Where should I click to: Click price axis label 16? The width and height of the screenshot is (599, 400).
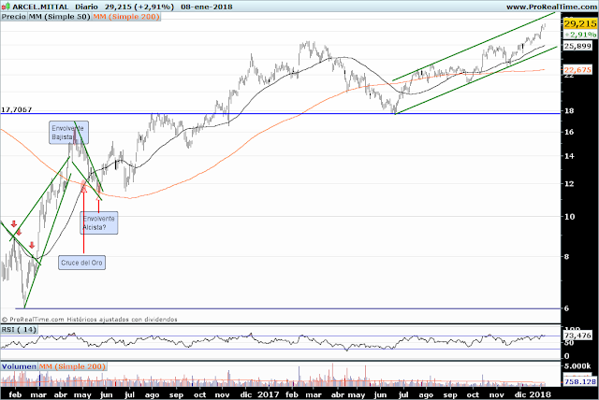point(569,132)
